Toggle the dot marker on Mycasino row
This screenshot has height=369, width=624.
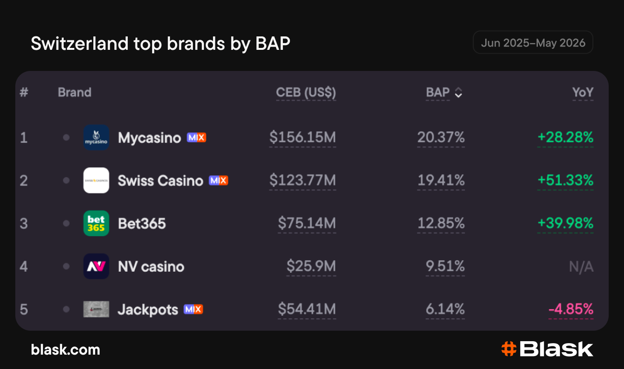[66, 138]
